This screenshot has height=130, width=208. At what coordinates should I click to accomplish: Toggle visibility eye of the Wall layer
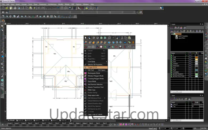[190, 57]
